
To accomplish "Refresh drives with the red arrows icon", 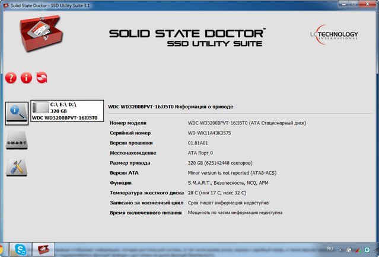I will pyautogui.click(x=42, y=78).
